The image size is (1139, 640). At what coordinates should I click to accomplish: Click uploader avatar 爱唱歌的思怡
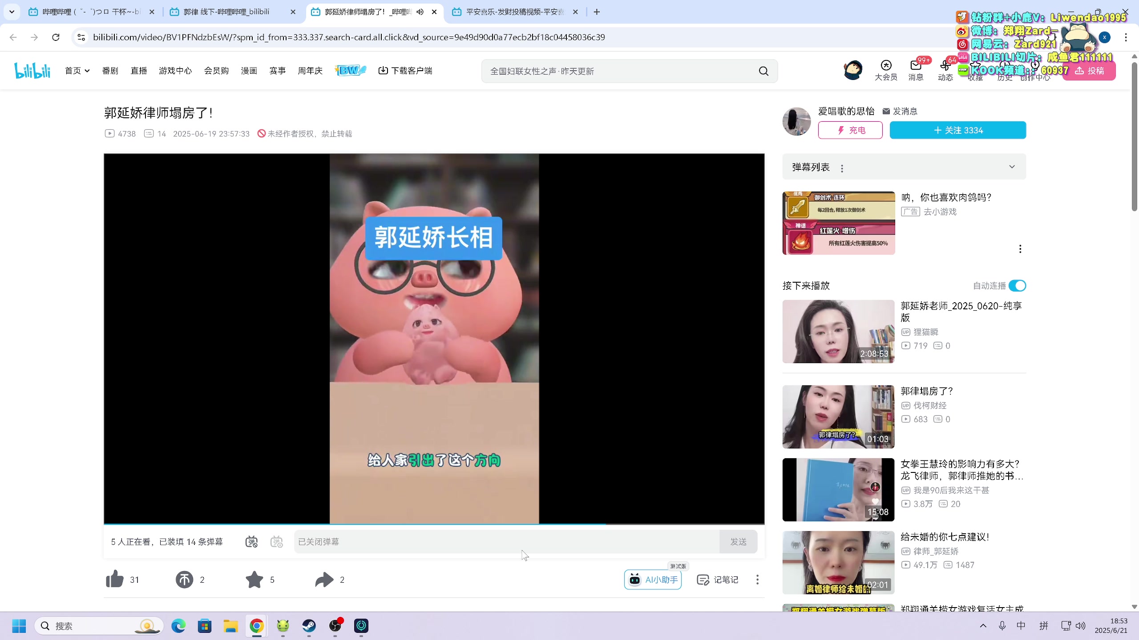coord(796,121)
